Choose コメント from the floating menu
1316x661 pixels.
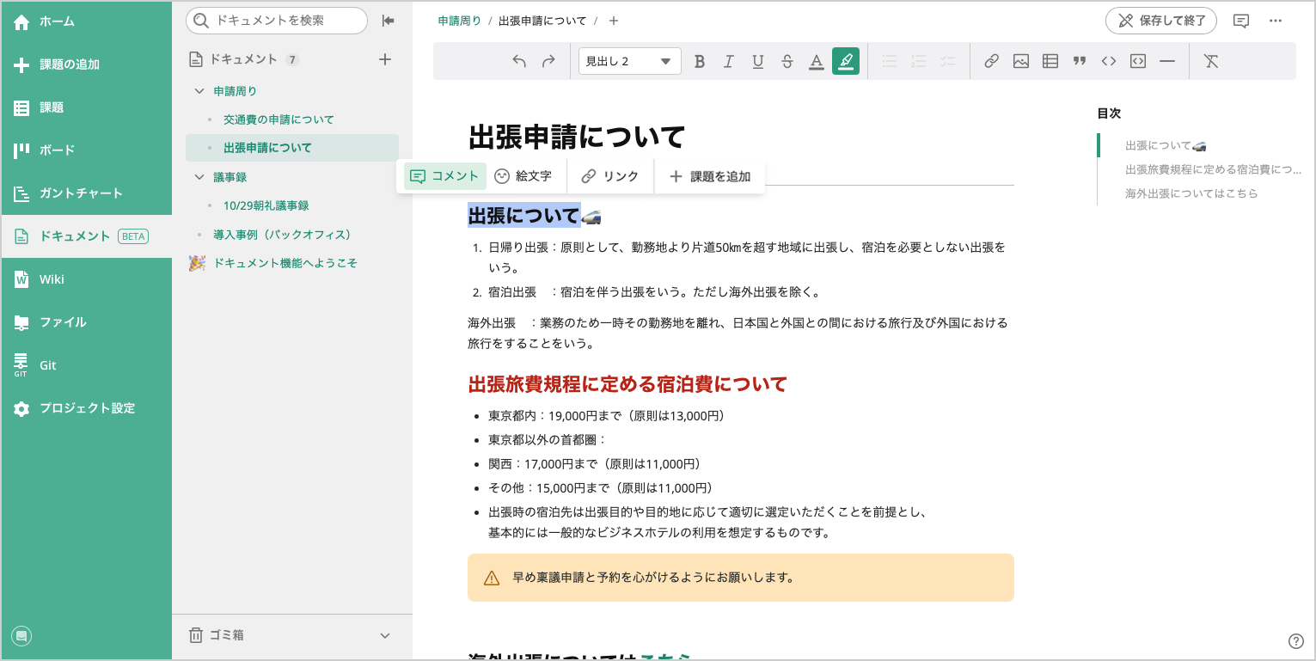click(444, 176)
